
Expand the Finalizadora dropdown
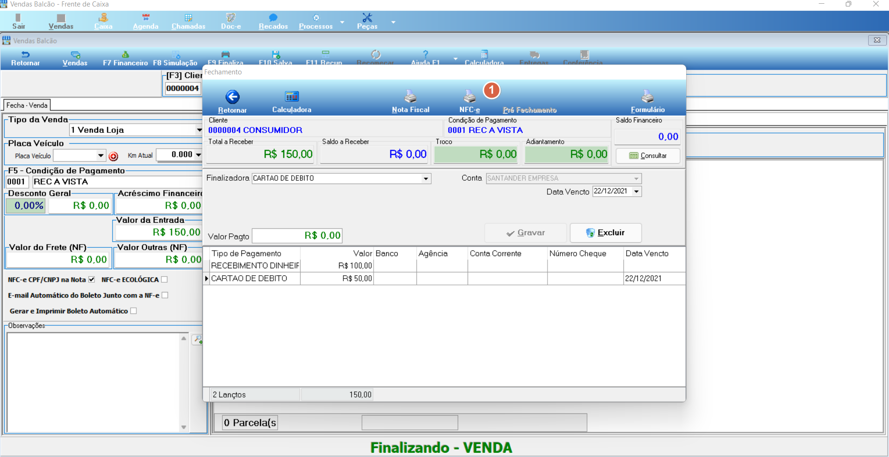(x=426, y=179)
